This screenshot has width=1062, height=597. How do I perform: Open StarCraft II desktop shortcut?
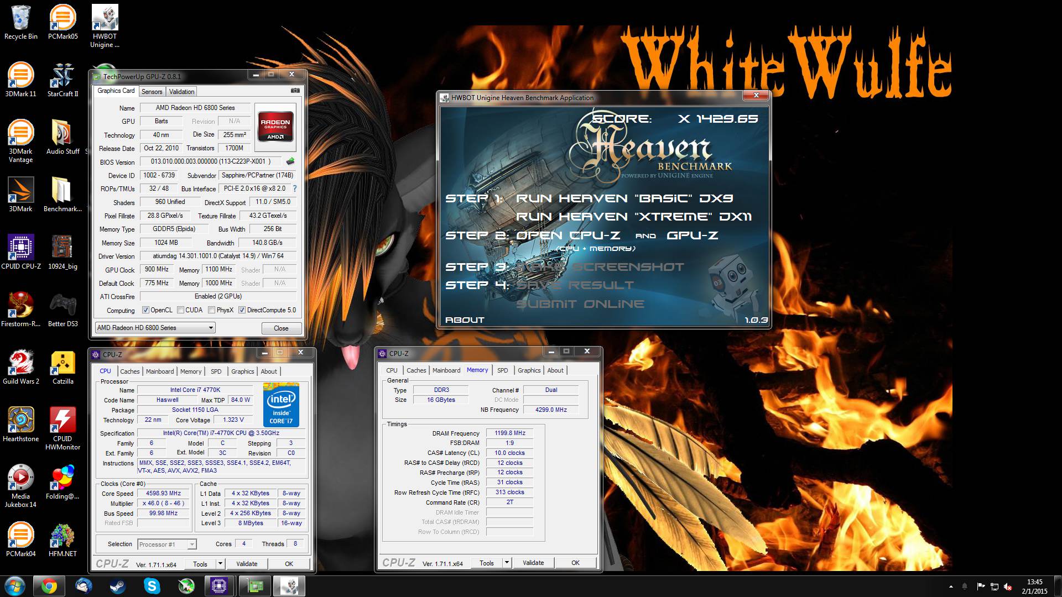click(x=63, y=80)
